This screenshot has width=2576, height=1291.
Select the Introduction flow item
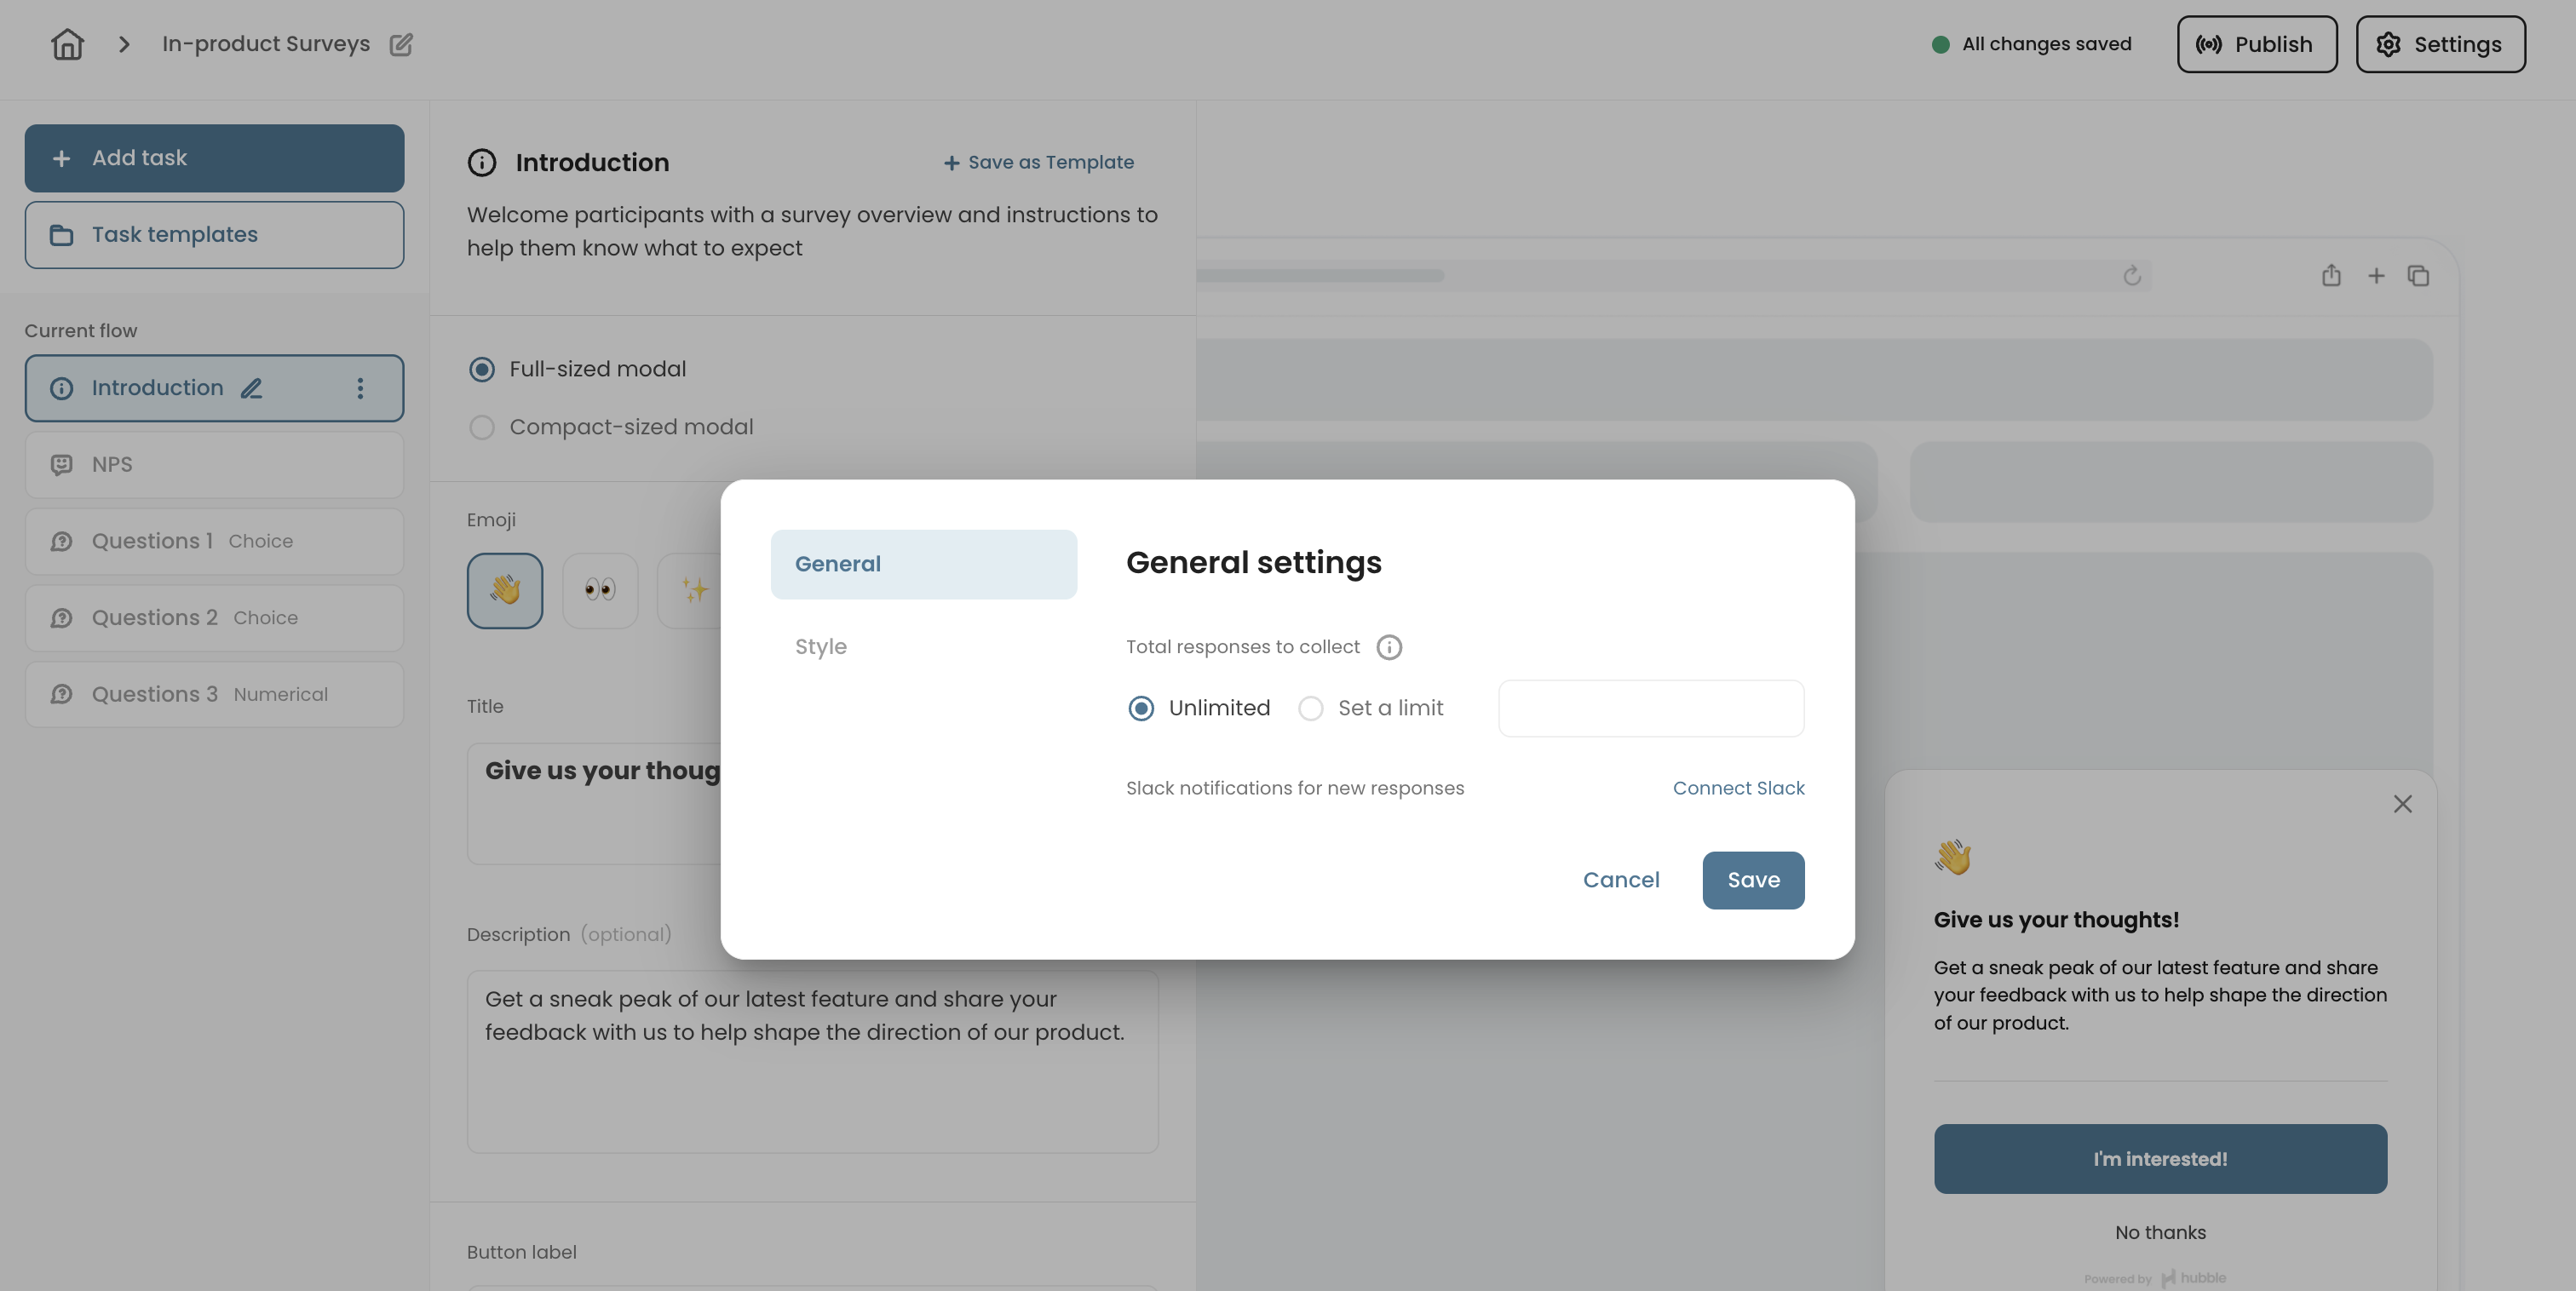[214, 388]
